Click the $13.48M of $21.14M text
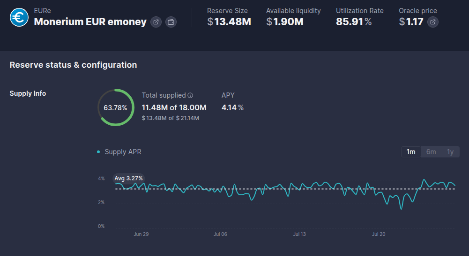Viewport: 469px width, 256px height. pos(171,118)
